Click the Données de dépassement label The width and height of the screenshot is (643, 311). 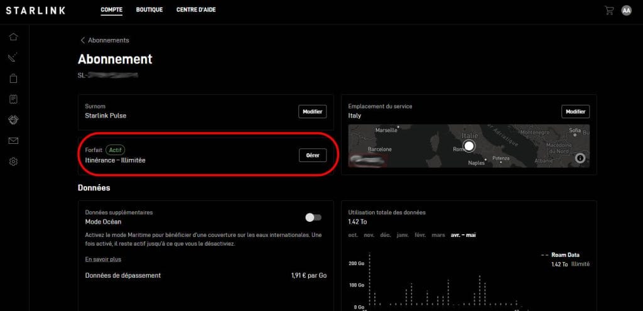coord(123,275)
